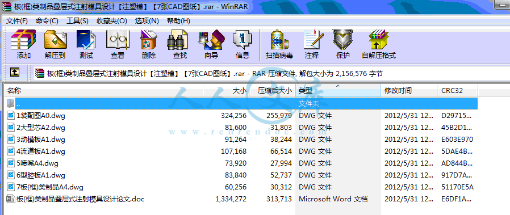510x215 pixels.
Task: Click the 信息 (Info) toolbar icon
Action: [x=243, y=40]
